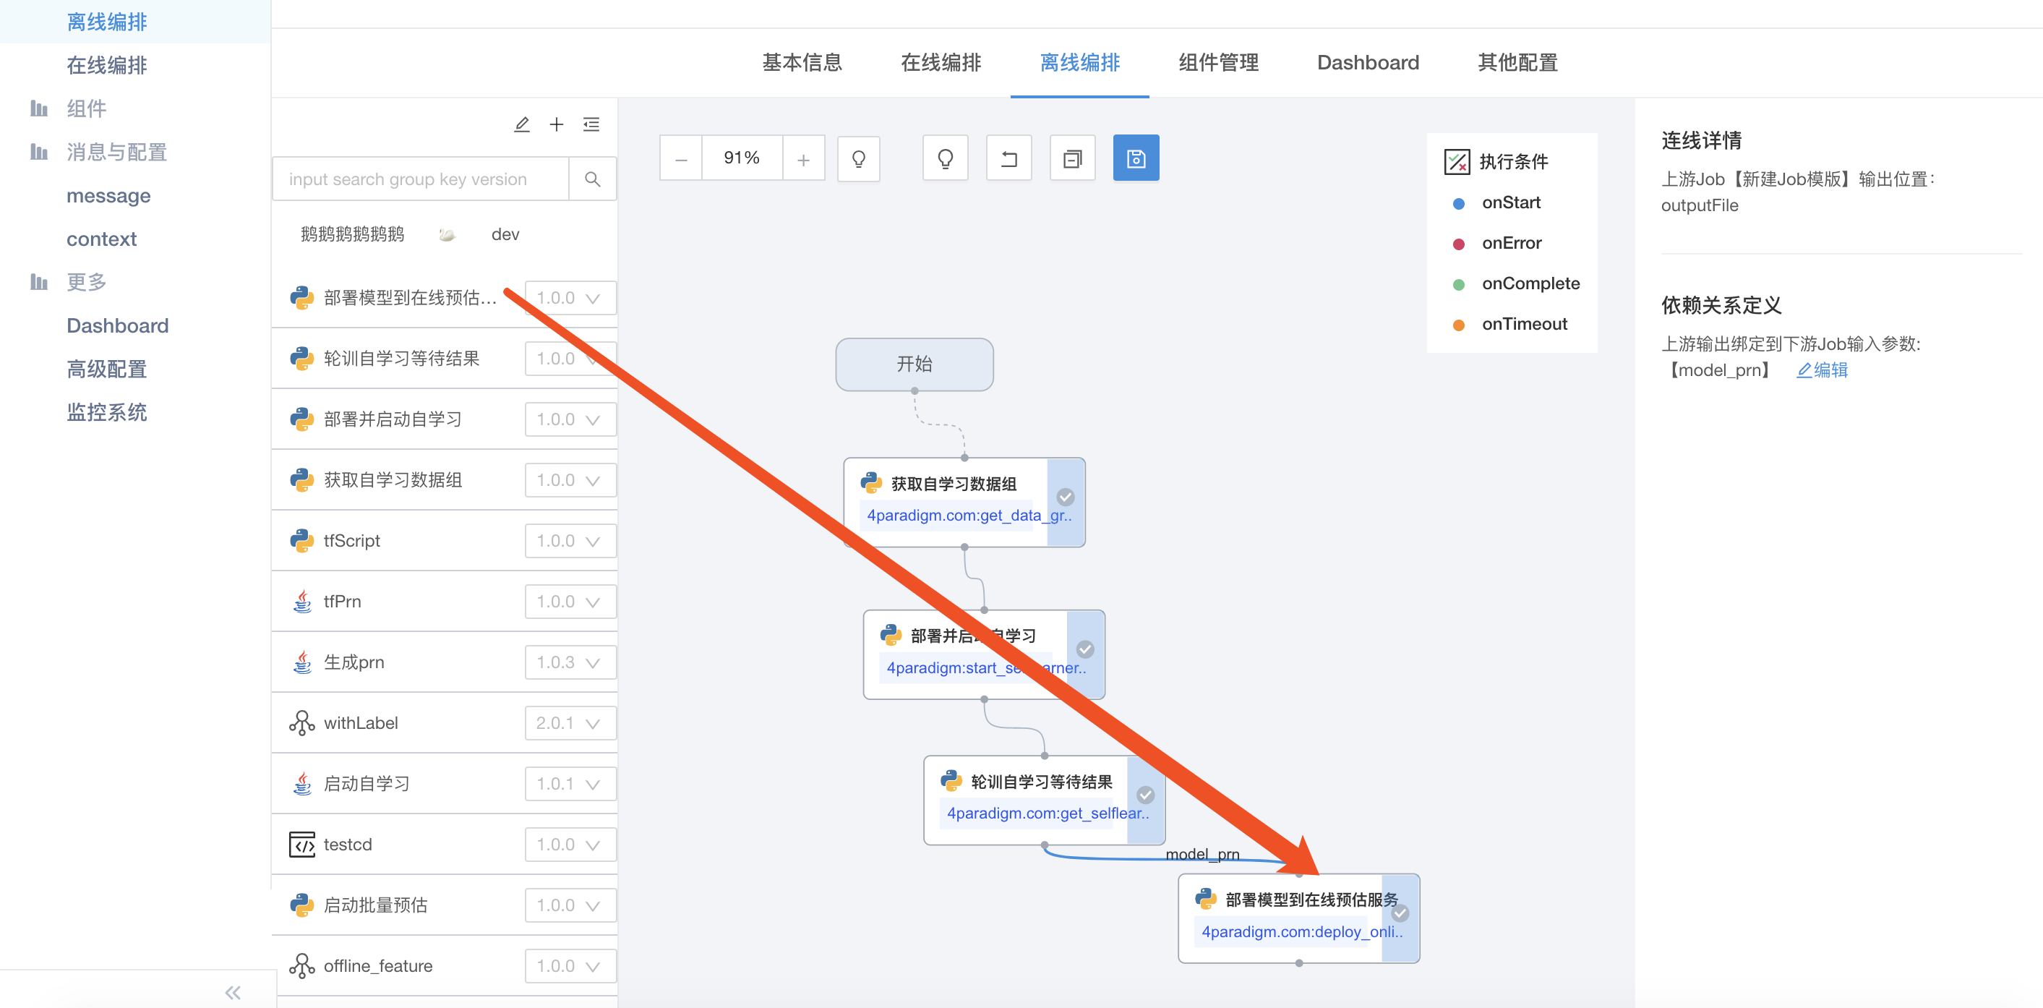2043x1008 pixels.
Task: Click the lightbulb/hint icon in toolbar
Action: pyautogui.click(x=861, y=159)
